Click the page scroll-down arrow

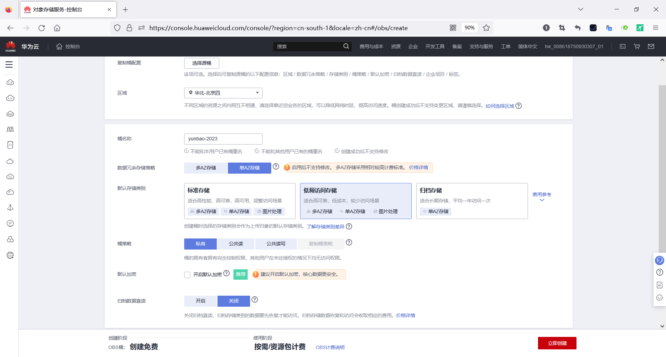point(662,326)
